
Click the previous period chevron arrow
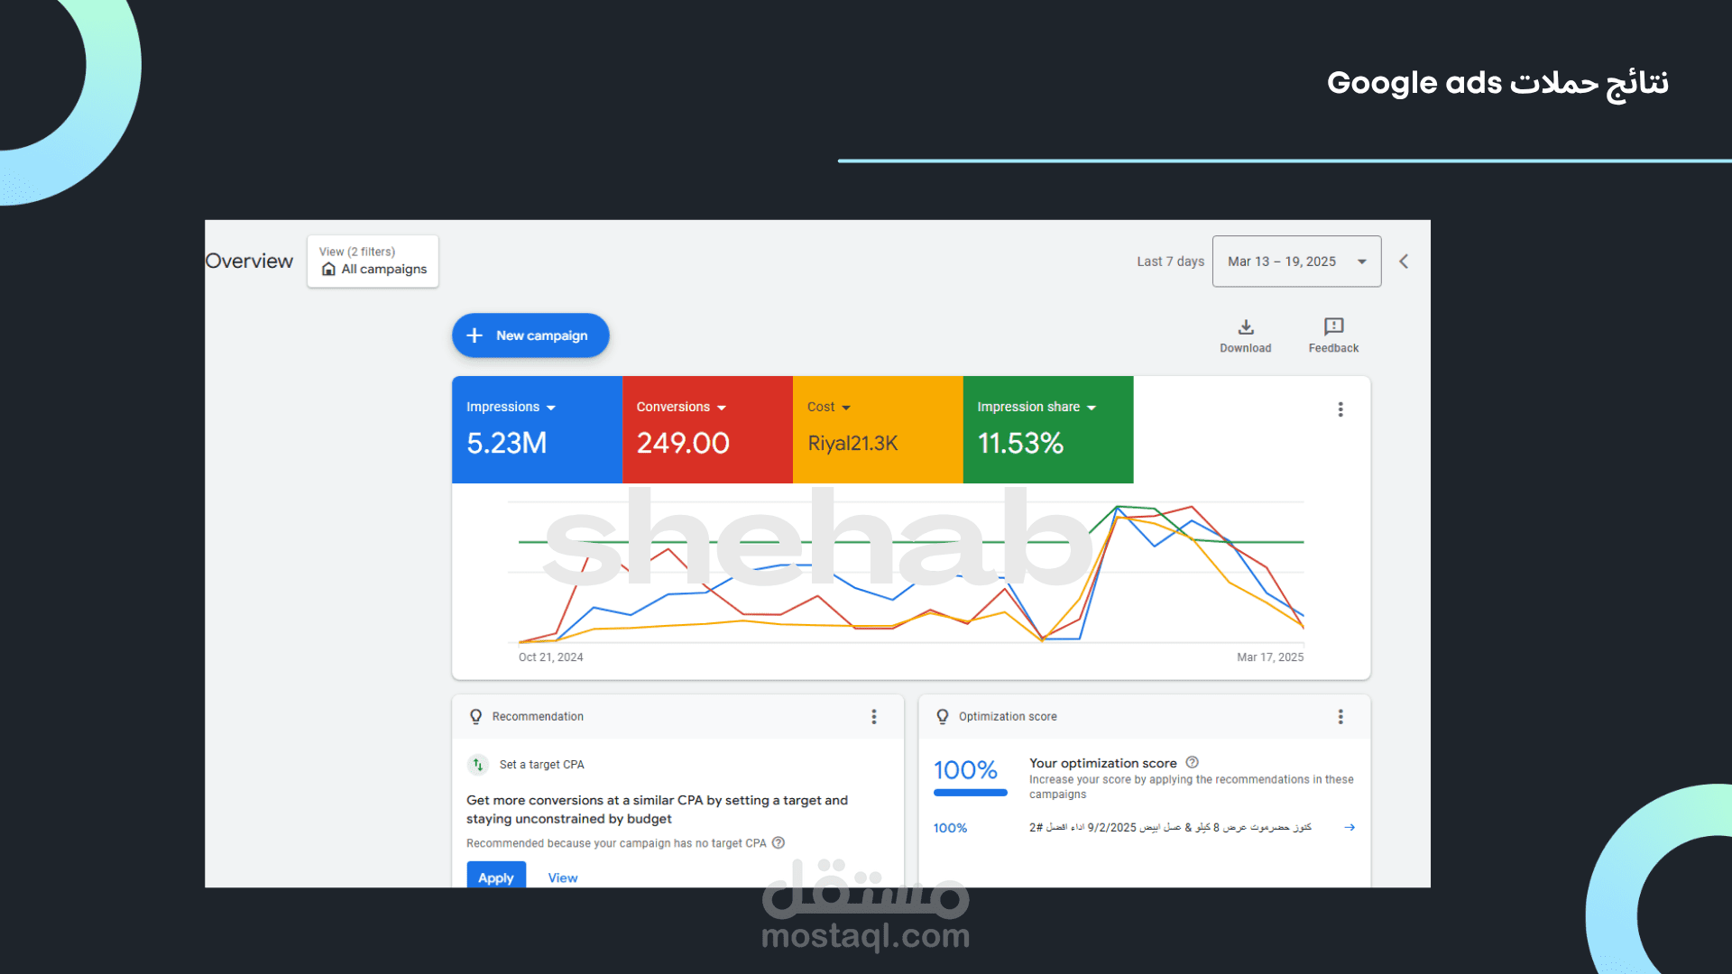pos(1404,262)
